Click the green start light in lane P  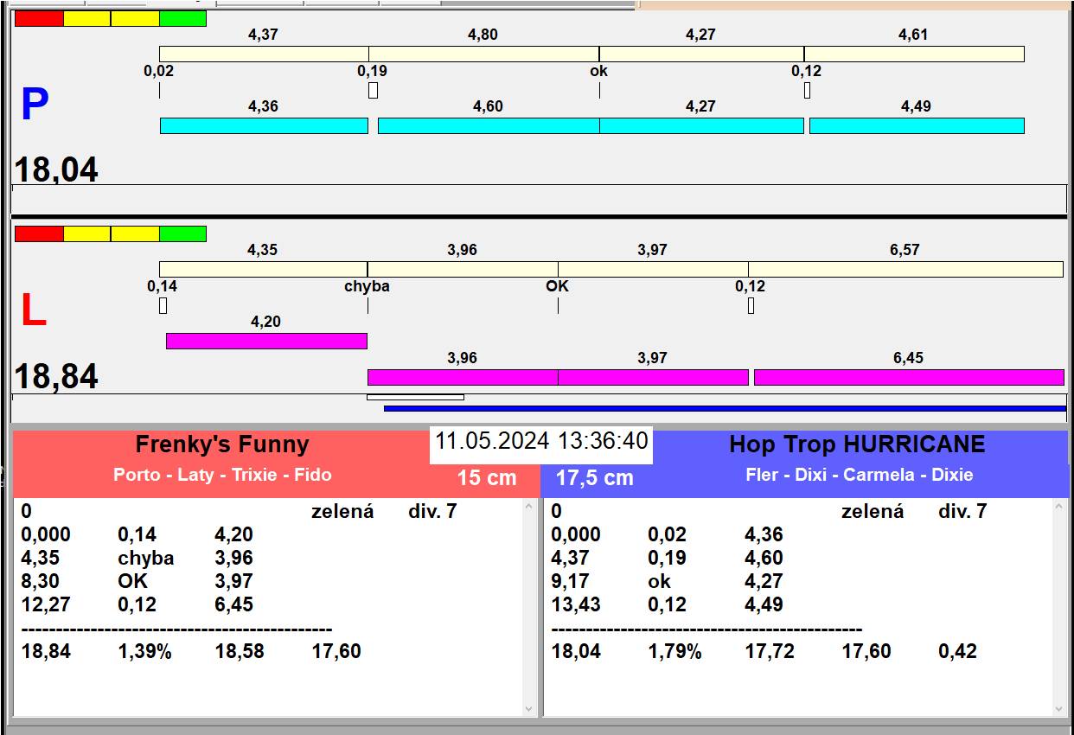tap(182, 19)
